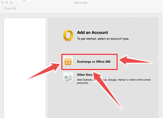
Task: Click blank toolbar area right of Show All
Action: pyautogui.click(x=92, y=8)
